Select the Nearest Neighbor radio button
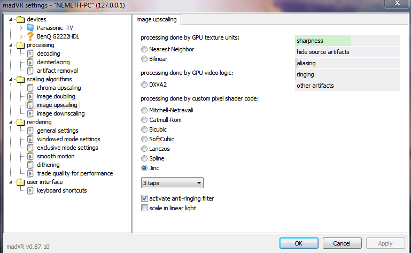411x253 pixels. pyautogui.click(x=144, y=49)
